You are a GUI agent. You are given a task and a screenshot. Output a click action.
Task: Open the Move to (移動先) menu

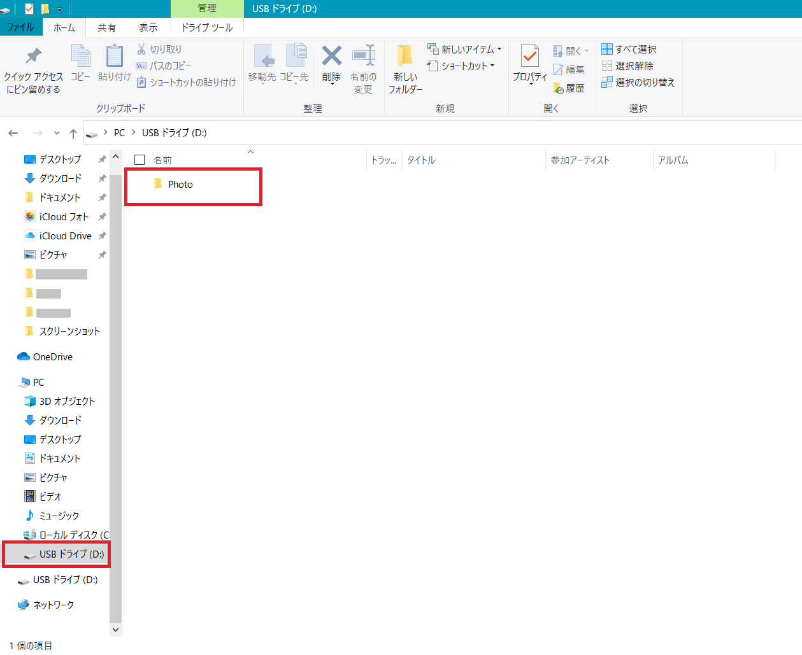click(262, 64)
